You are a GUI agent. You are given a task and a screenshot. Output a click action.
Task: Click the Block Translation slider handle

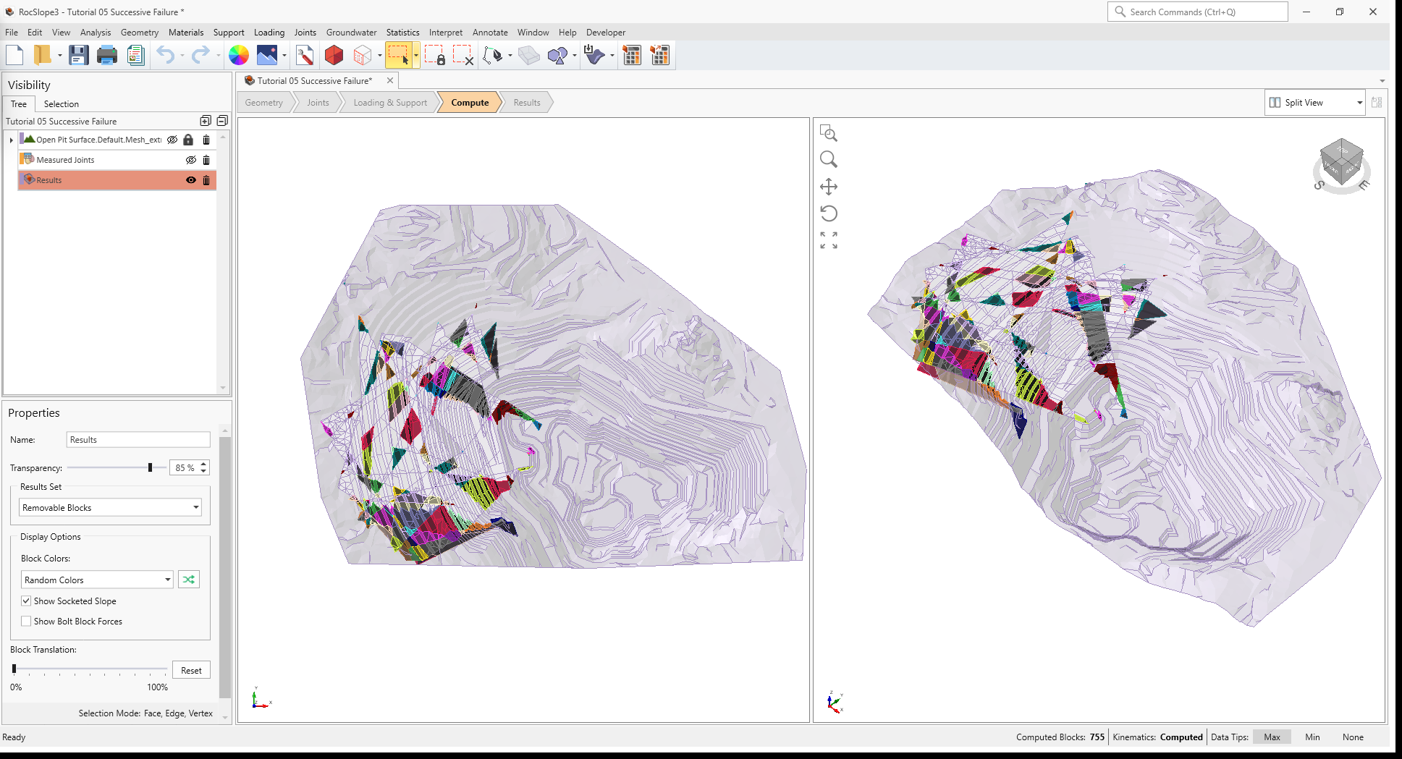14,669
